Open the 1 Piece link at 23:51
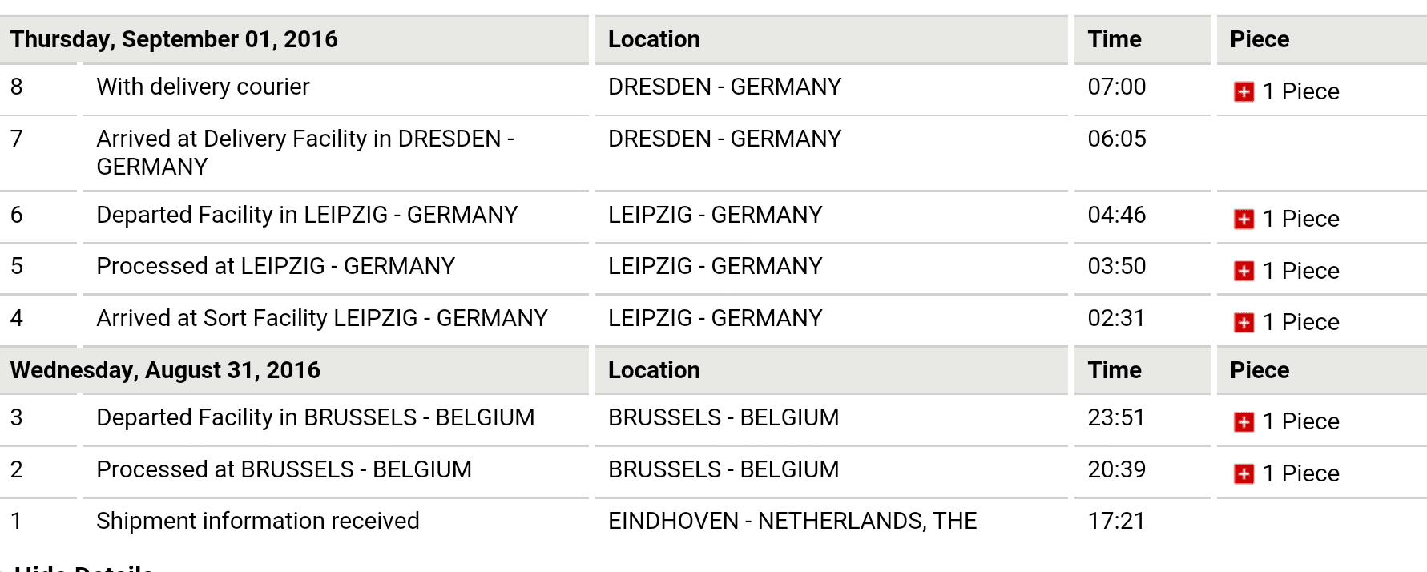The image size is (1427, 572). [1300, 421]
